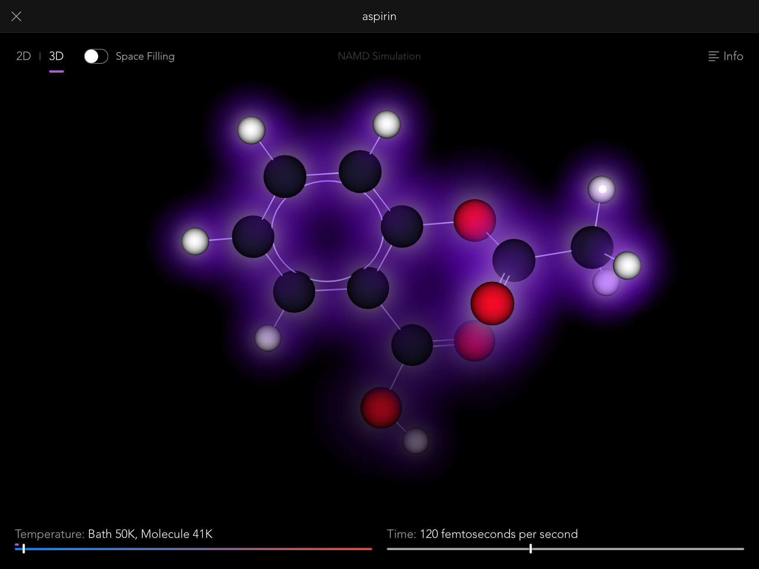Click the Info list icon at top right
759x569 pixels.
pyautogui.click(x=713, y=56)
